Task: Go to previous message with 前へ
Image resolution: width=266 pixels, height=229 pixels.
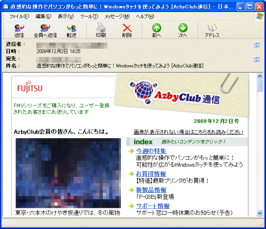Action: [x=156, y=31]
